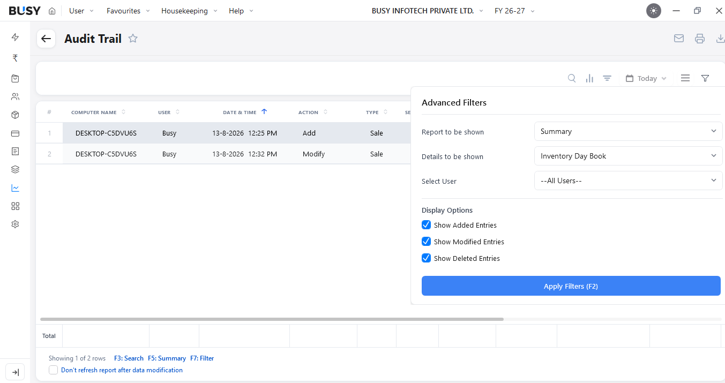Click F7: Filter link
This screenshot has width=725, height=383.
[x=202, y=358]
